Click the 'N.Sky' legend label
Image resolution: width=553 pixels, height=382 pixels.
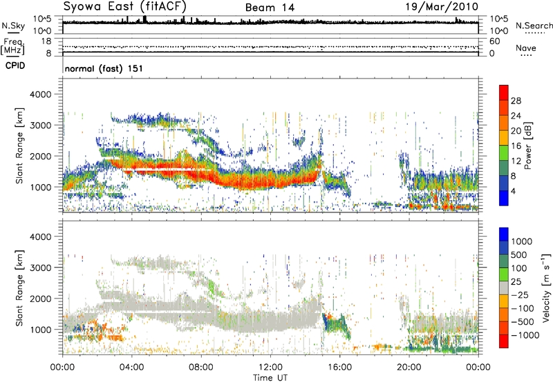pos(13,26)
